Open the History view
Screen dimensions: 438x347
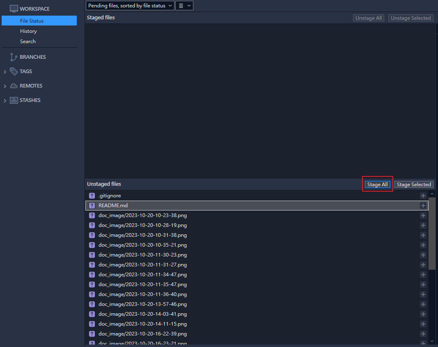28,31
